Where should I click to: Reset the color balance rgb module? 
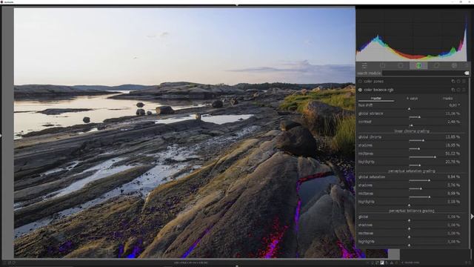(x=458, y=90)
